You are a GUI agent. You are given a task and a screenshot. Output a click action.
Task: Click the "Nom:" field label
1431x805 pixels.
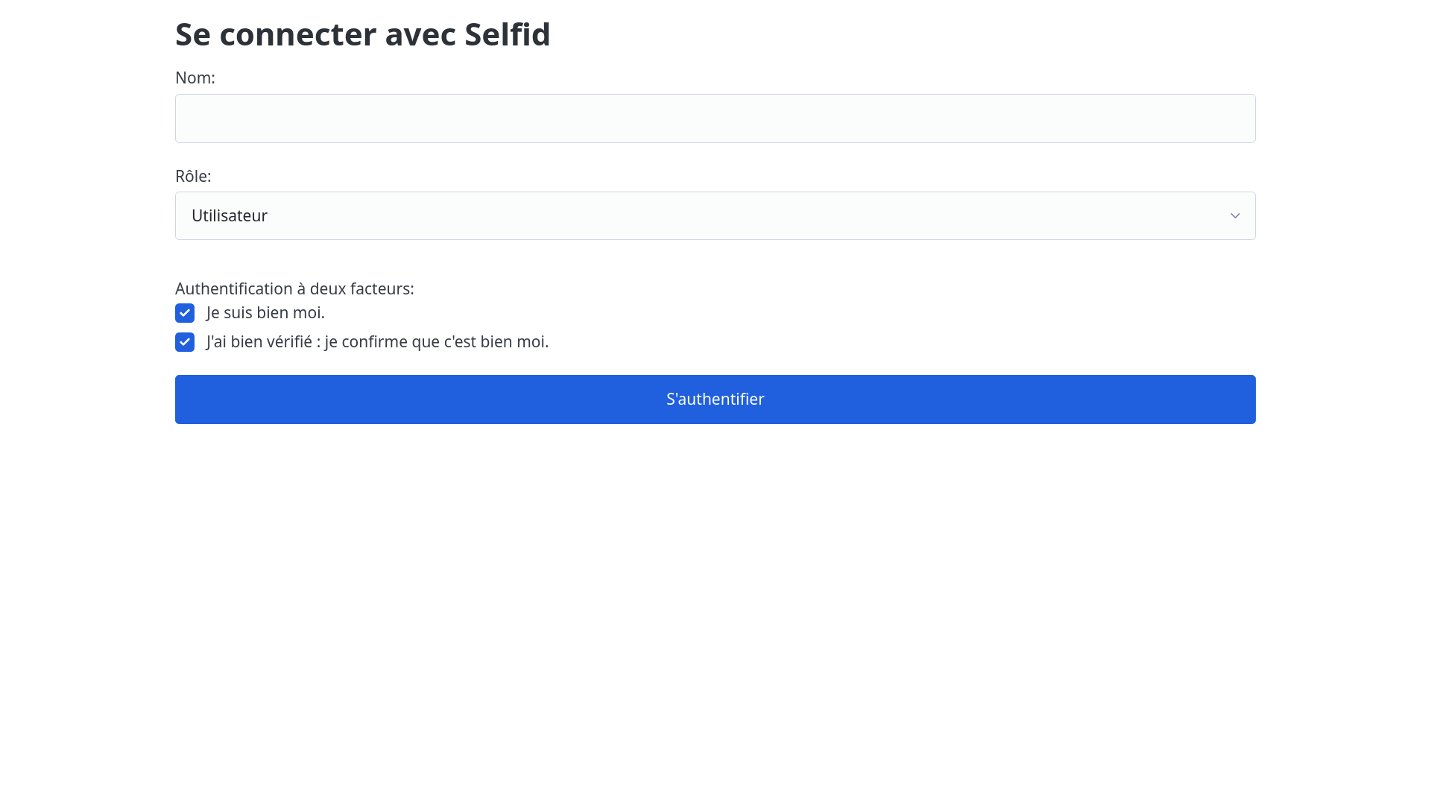tap(195, 78)
